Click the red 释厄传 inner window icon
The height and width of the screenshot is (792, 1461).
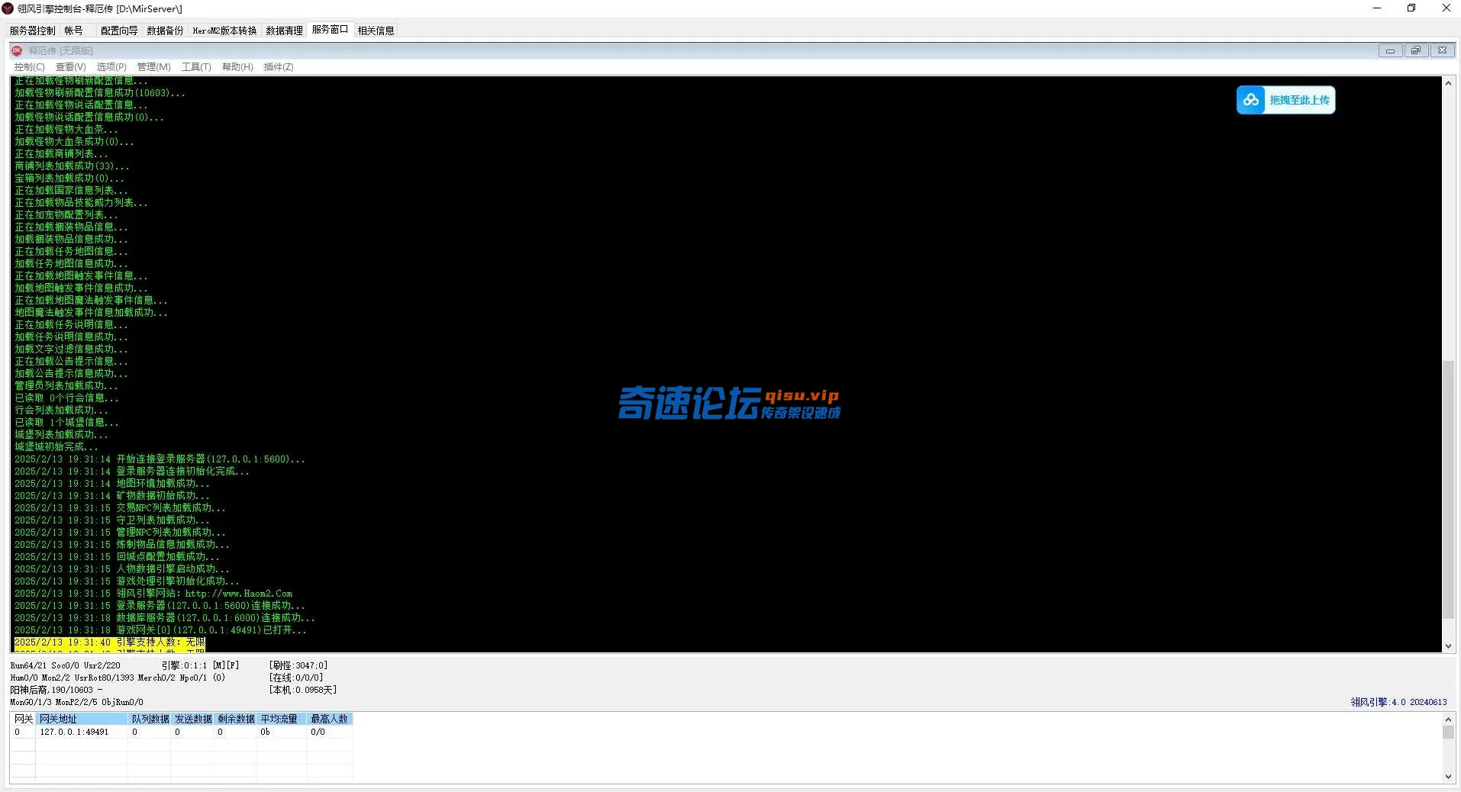coord(17,50)
